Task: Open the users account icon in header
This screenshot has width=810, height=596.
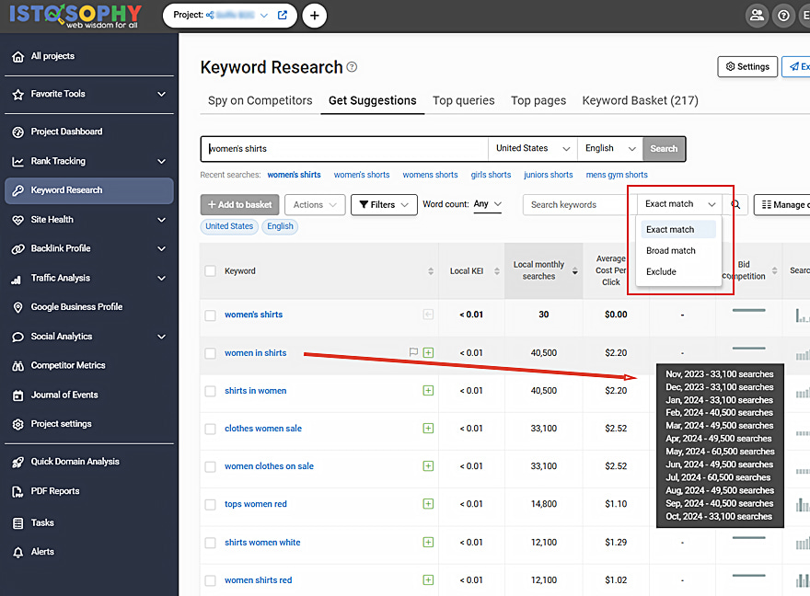Action: [757, 16]
